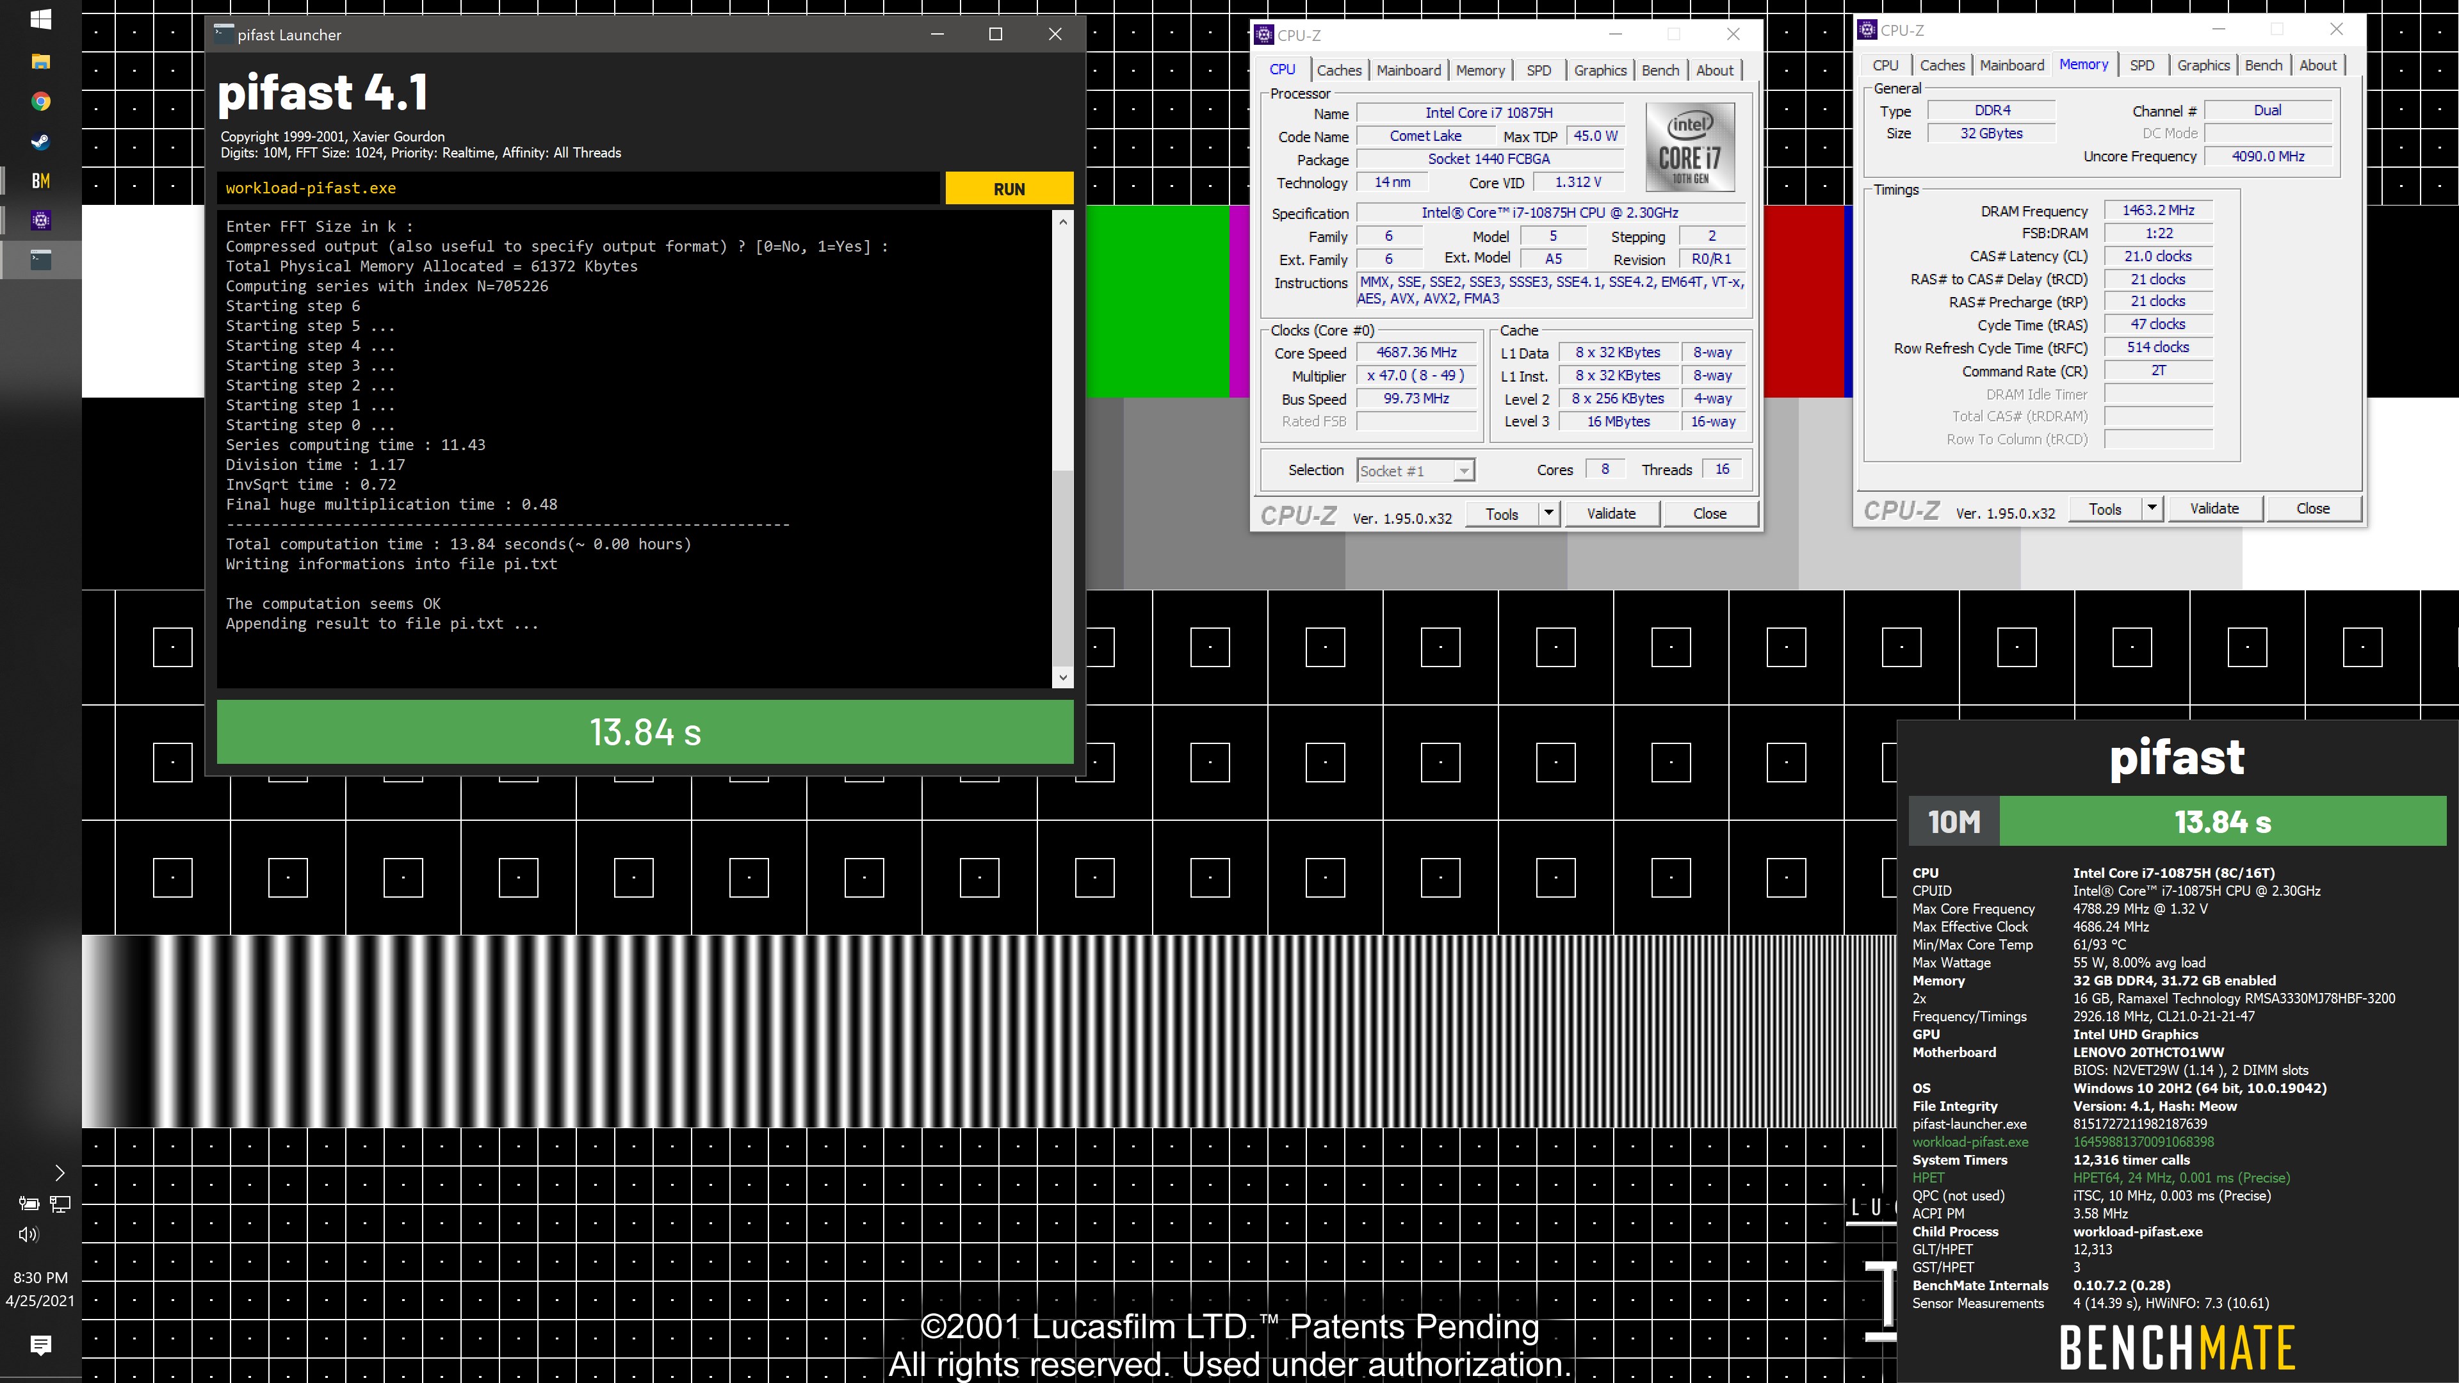Click Validate in right CPU-Z window
The height and width of the screenshot is (1383, 2459).
click(x=2214, y=509)
